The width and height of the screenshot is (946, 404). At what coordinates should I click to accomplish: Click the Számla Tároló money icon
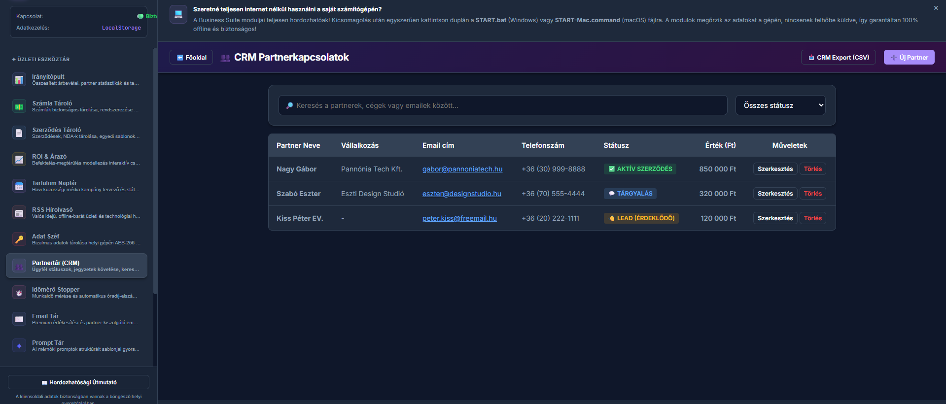19,106
